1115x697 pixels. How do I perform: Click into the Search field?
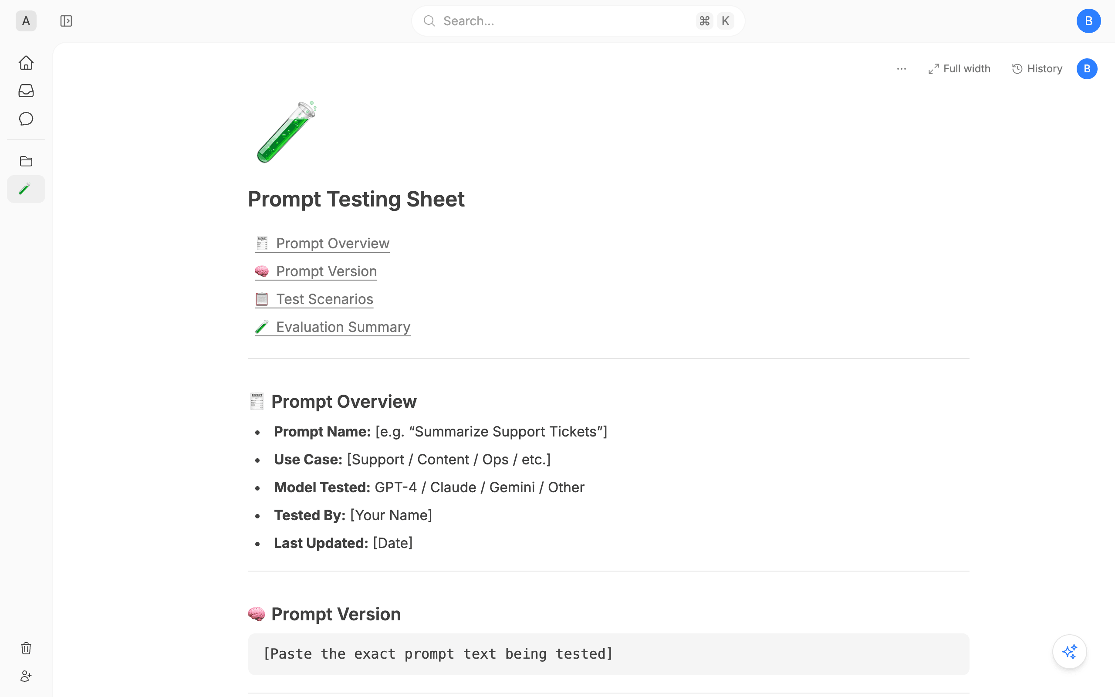(x=578, y=21)
